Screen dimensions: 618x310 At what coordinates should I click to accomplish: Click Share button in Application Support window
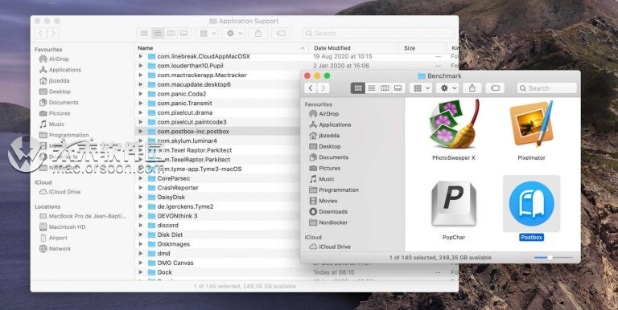click(x=258, y=34)
